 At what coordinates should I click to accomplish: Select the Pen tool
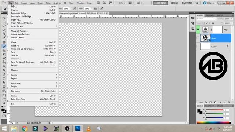pos(4,75)
